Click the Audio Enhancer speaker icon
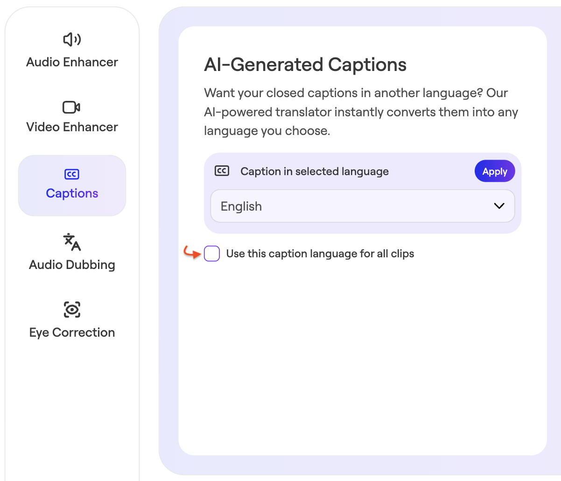The width and height of the screenshot is (561, 481). [72, 40]
